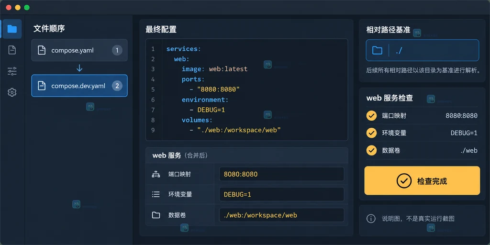
Task: Click code line "environment:"
Action: 205,100
